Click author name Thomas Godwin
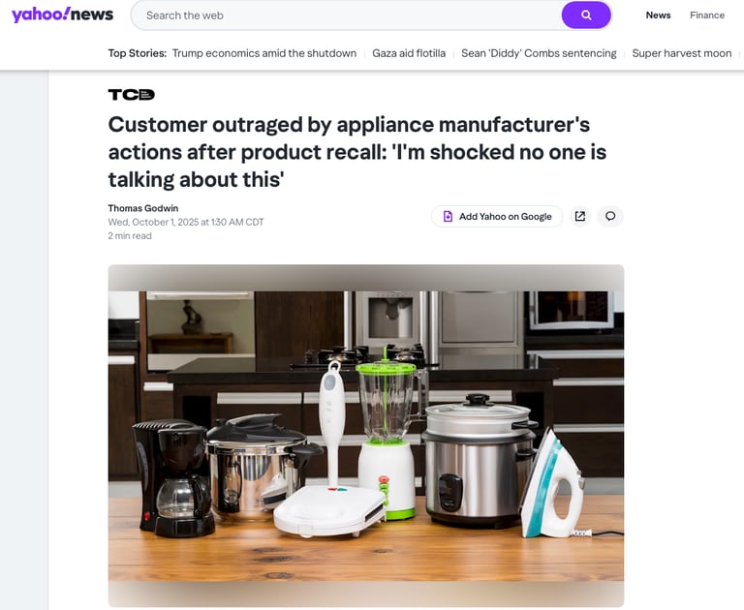744x610 pixels. [143, 208]
